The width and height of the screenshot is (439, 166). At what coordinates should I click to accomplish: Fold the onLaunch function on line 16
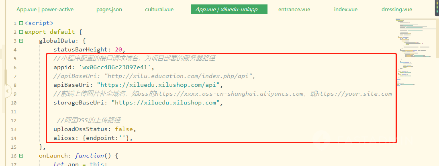point(21,156)
